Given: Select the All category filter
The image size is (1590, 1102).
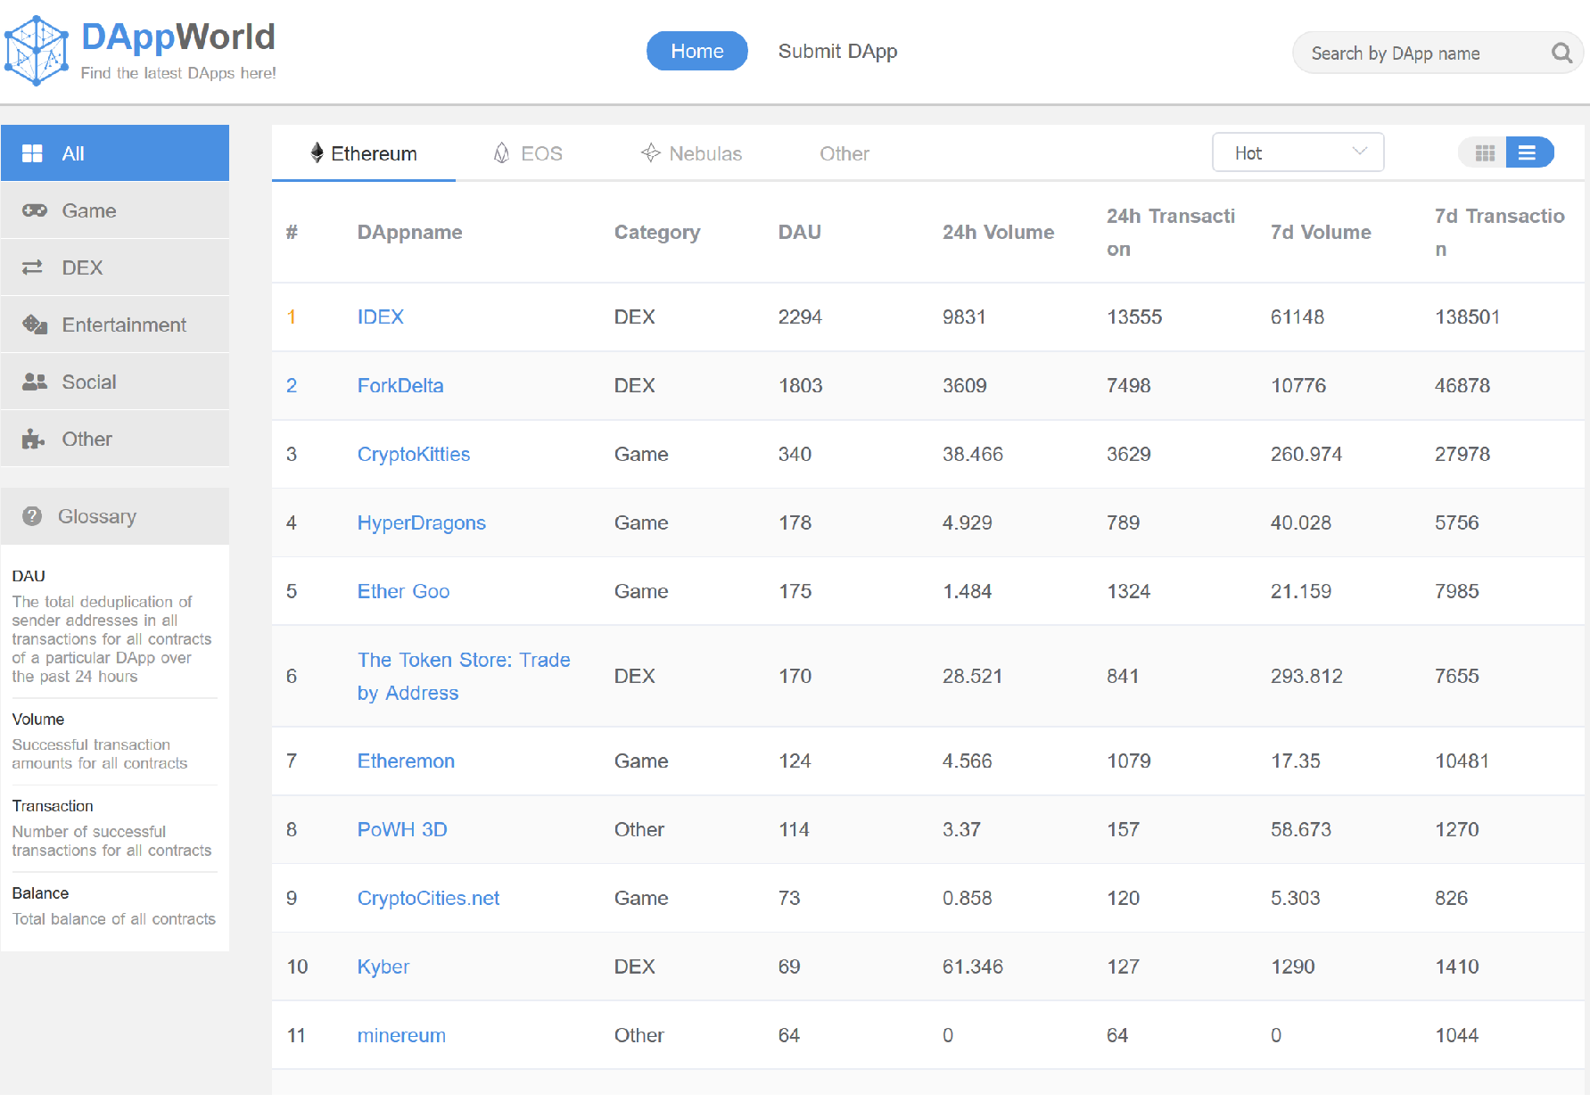Looking at the screenshot, I should coord(115,153).
